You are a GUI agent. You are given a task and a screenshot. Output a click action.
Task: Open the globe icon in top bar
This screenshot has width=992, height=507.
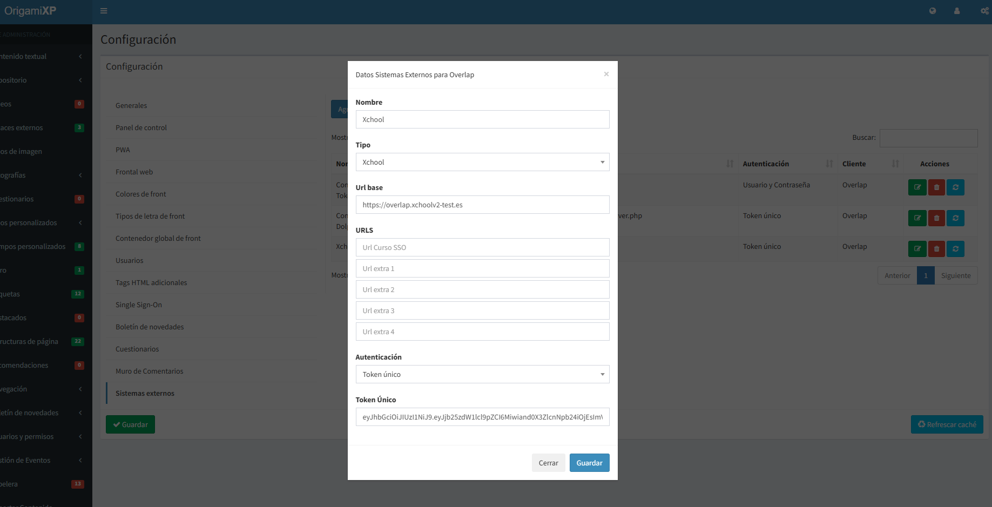[x=933, y=11]
